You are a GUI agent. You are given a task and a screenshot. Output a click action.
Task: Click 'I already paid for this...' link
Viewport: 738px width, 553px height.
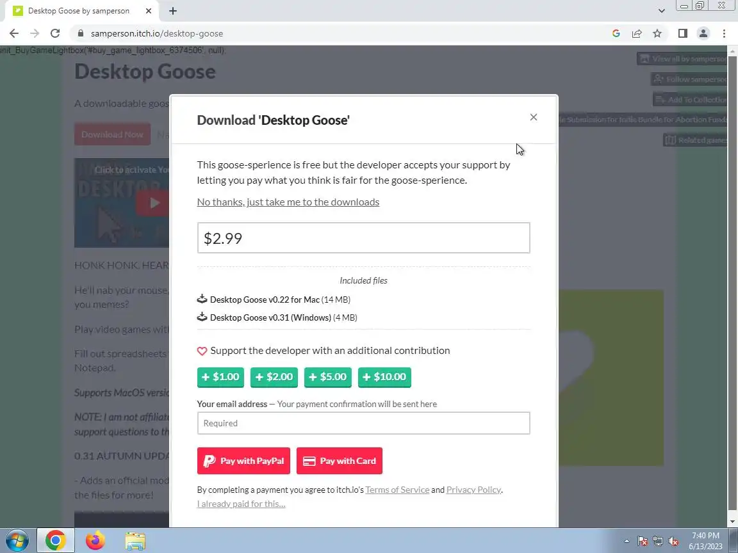(x=241, y=504)
